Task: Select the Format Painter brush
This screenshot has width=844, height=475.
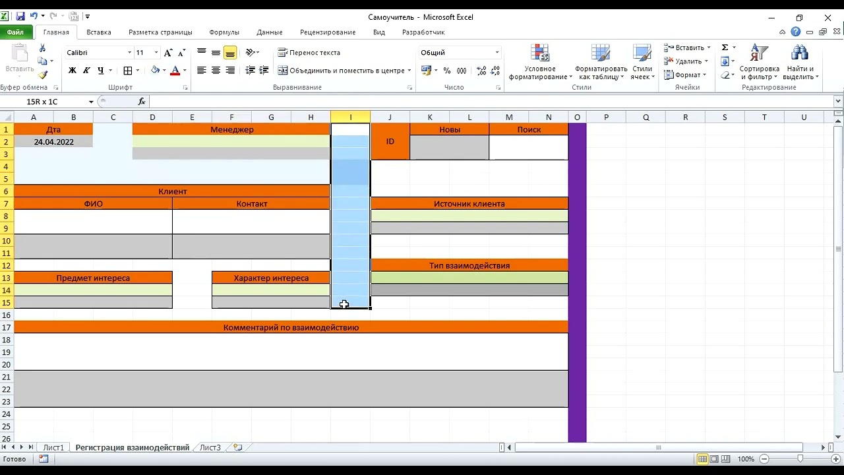Action: click(x=43, y=75)
